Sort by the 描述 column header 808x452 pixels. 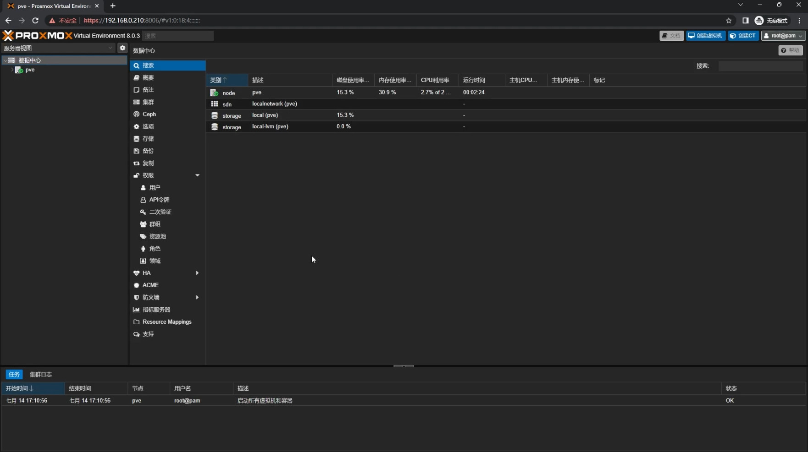pyautogui.click(x=290, y=80)
